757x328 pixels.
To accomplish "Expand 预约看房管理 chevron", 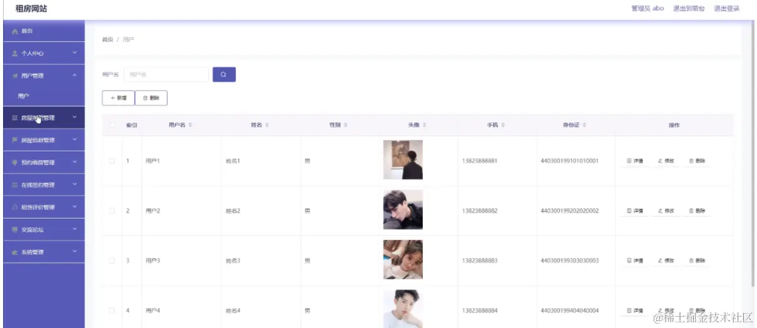I will (x=74, y=162).
